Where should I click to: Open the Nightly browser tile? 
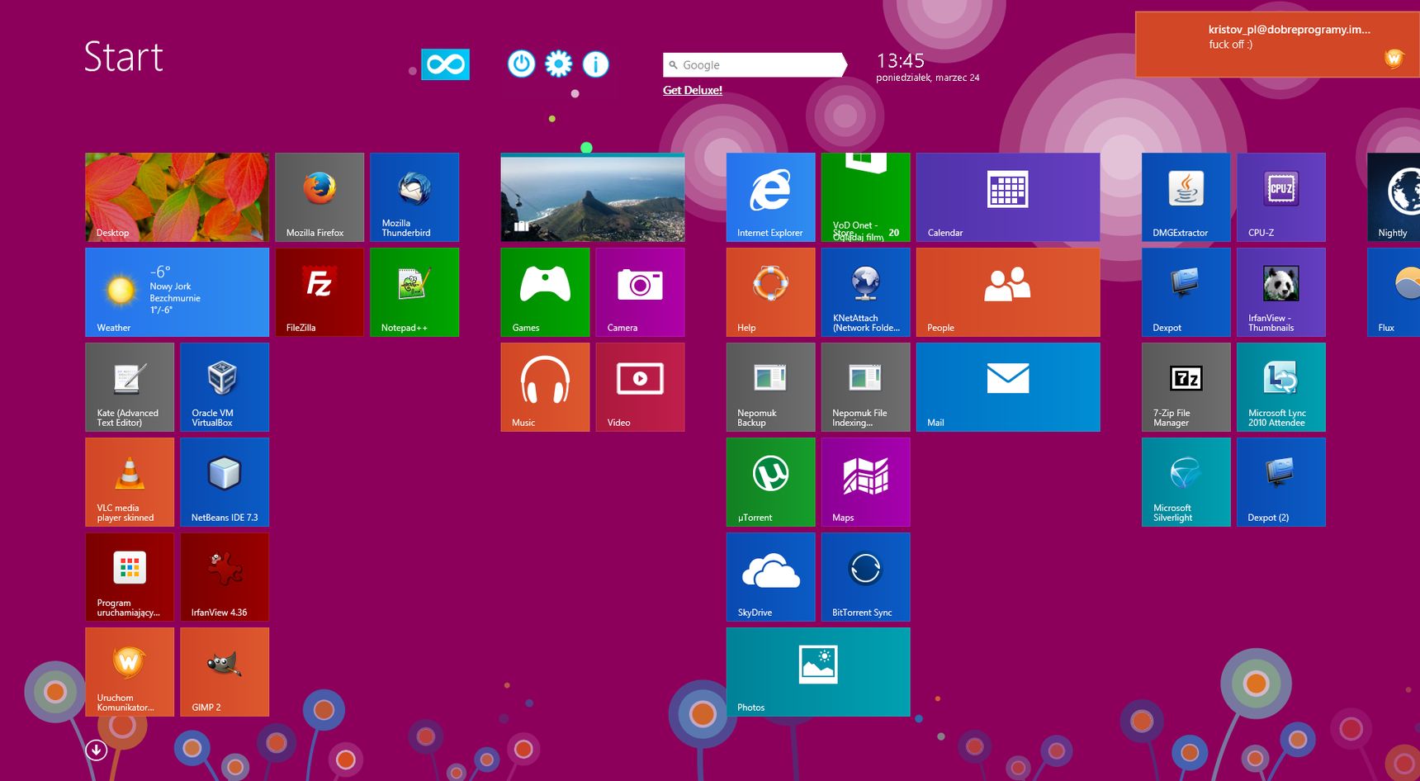1394,197
